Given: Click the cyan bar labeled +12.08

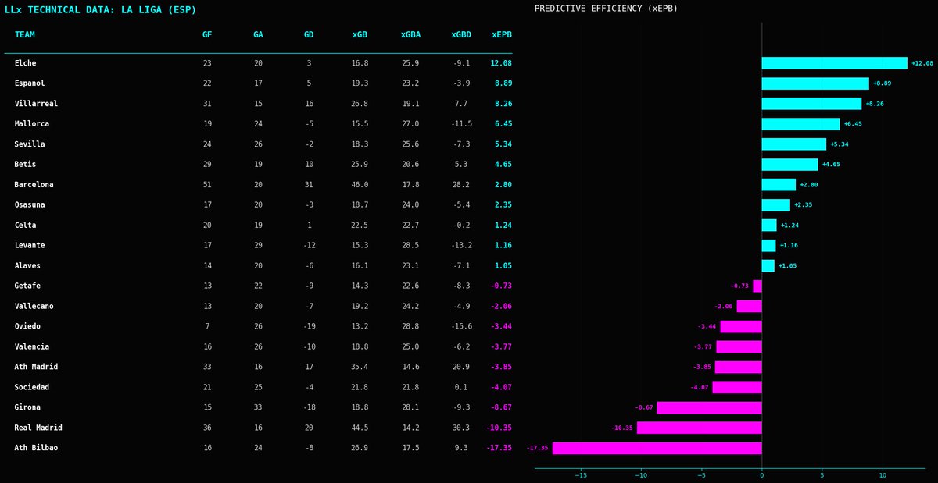Looking at the screenshot, I should coord(835,63).
